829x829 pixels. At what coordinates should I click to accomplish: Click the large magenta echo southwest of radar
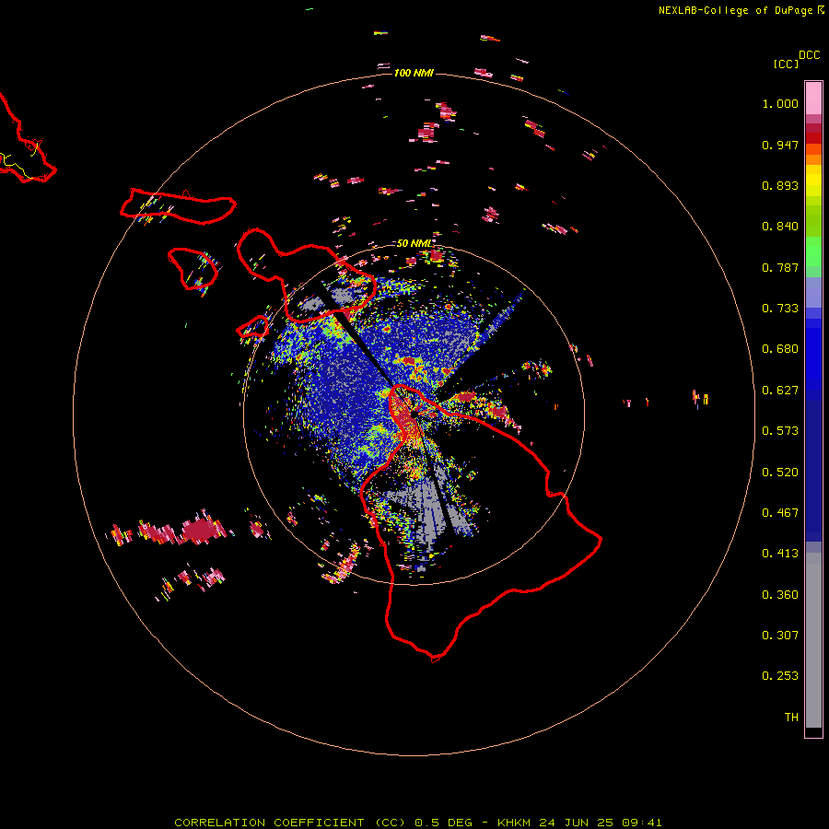click(x=199, y=531)
